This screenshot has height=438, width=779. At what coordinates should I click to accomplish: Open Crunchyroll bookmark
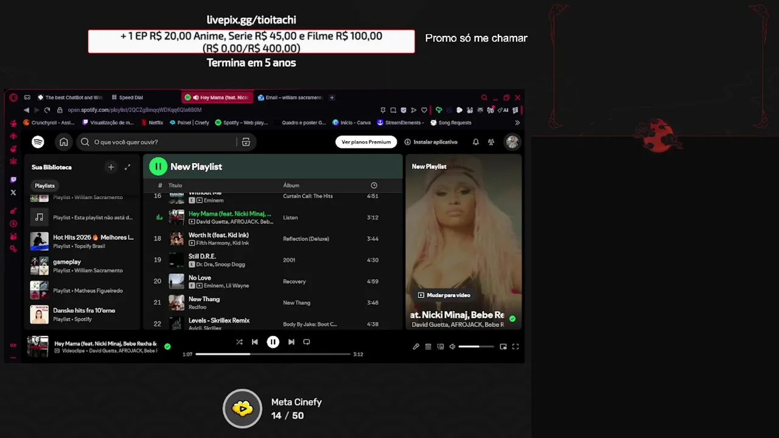(x=49, y=122)
